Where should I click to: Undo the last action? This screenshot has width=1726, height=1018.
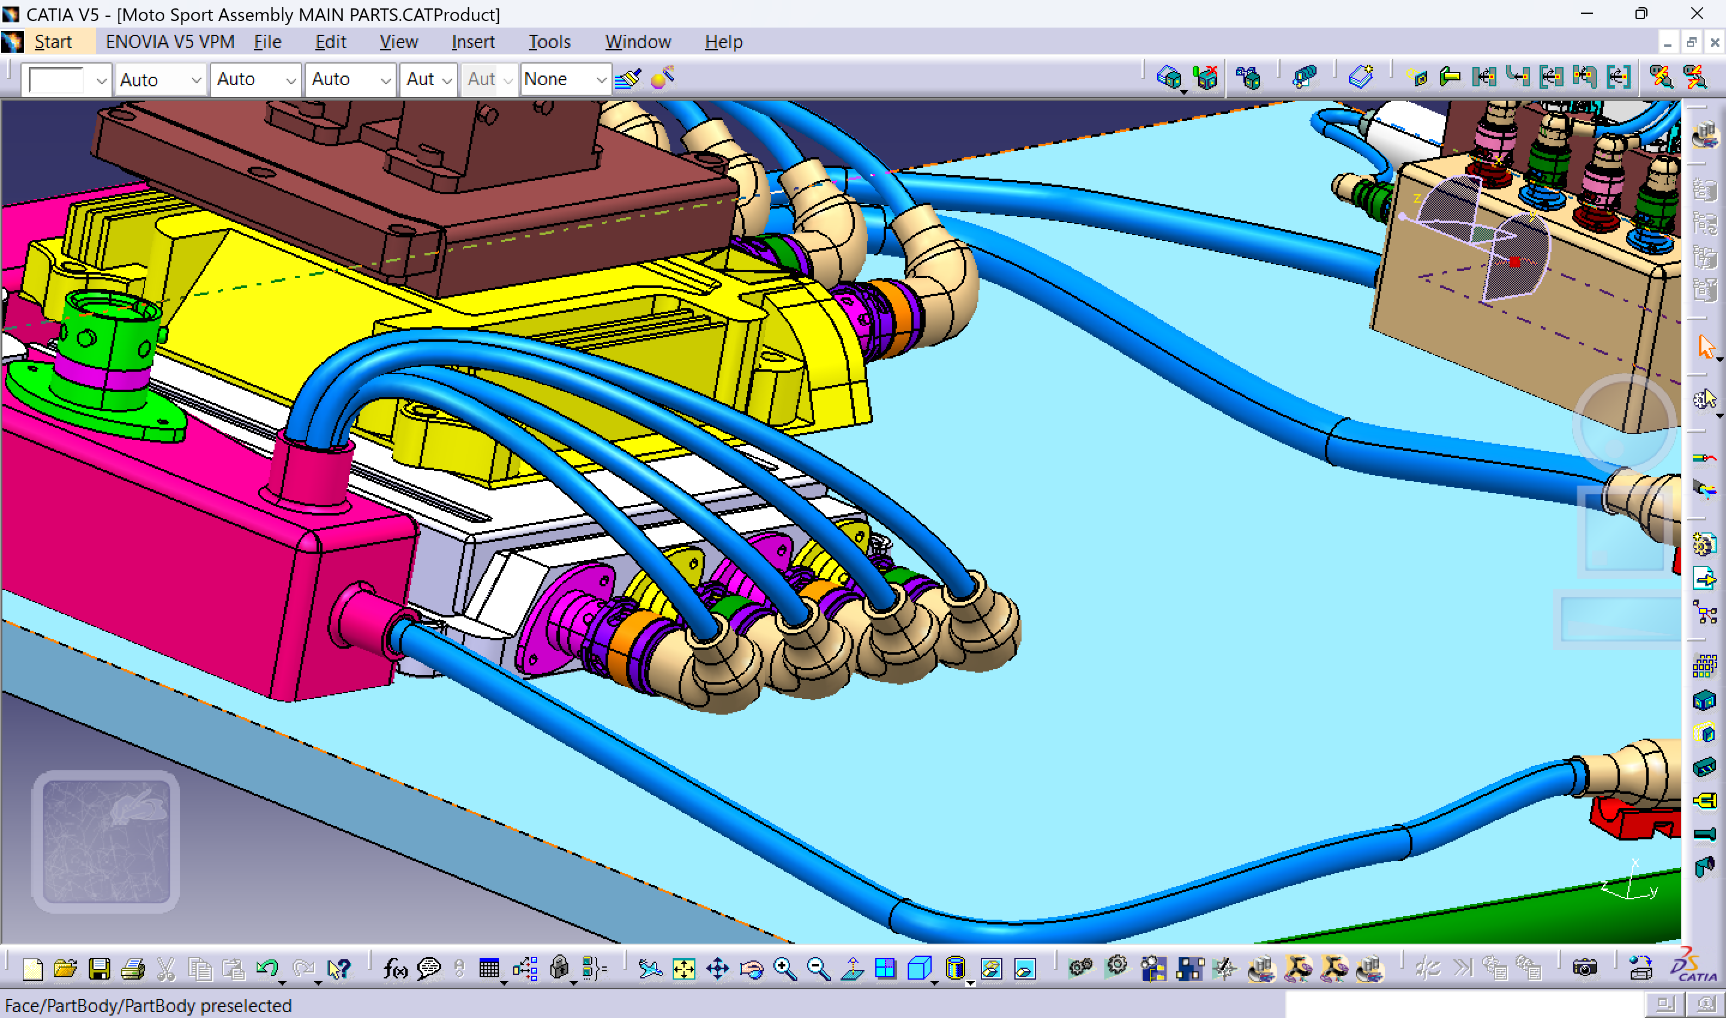coord(267,968)
